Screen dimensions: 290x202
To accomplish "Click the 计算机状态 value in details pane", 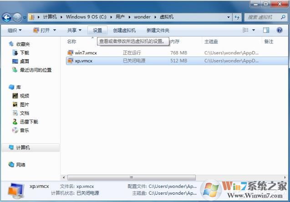I will 88,193.
